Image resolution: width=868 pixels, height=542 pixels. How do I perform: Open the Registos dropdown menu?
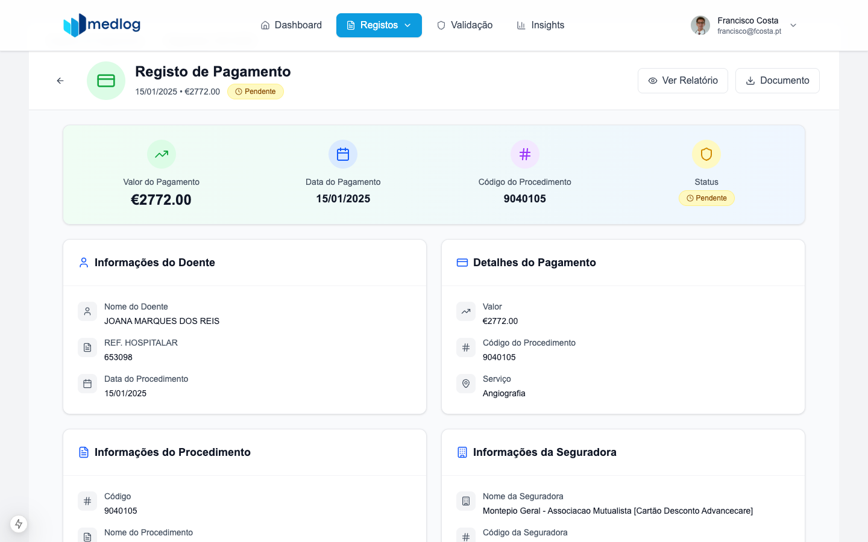coord(379,25)
